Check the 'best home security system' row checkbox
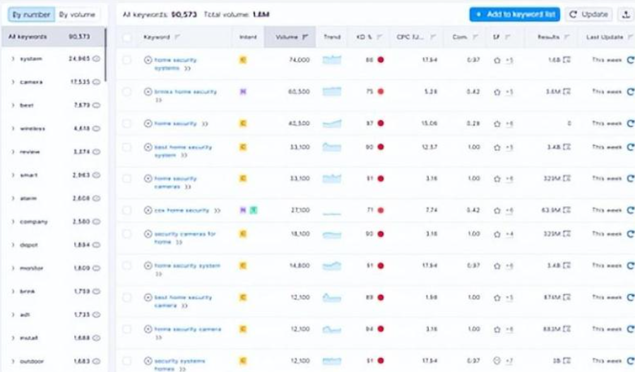The image size is (635, 372). tap(126, 147)
